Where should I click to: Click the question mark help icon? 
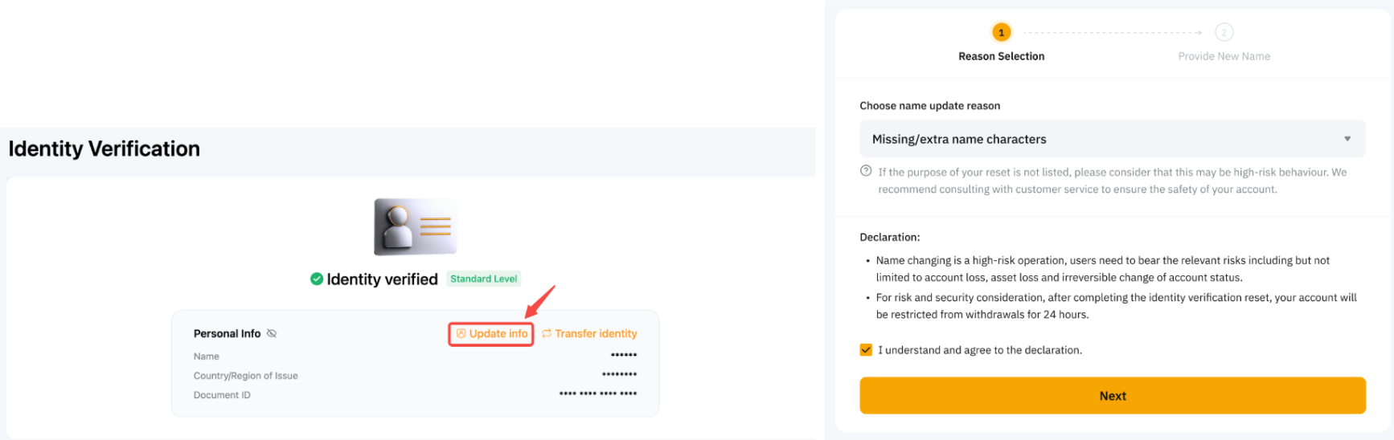866,171
